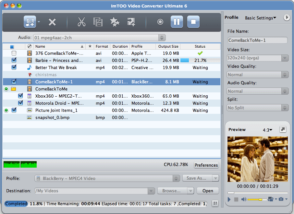Click the Add Output Profile icon
Image resolution: width=294 pixels, height=214 pixels.
coord(131,22)
